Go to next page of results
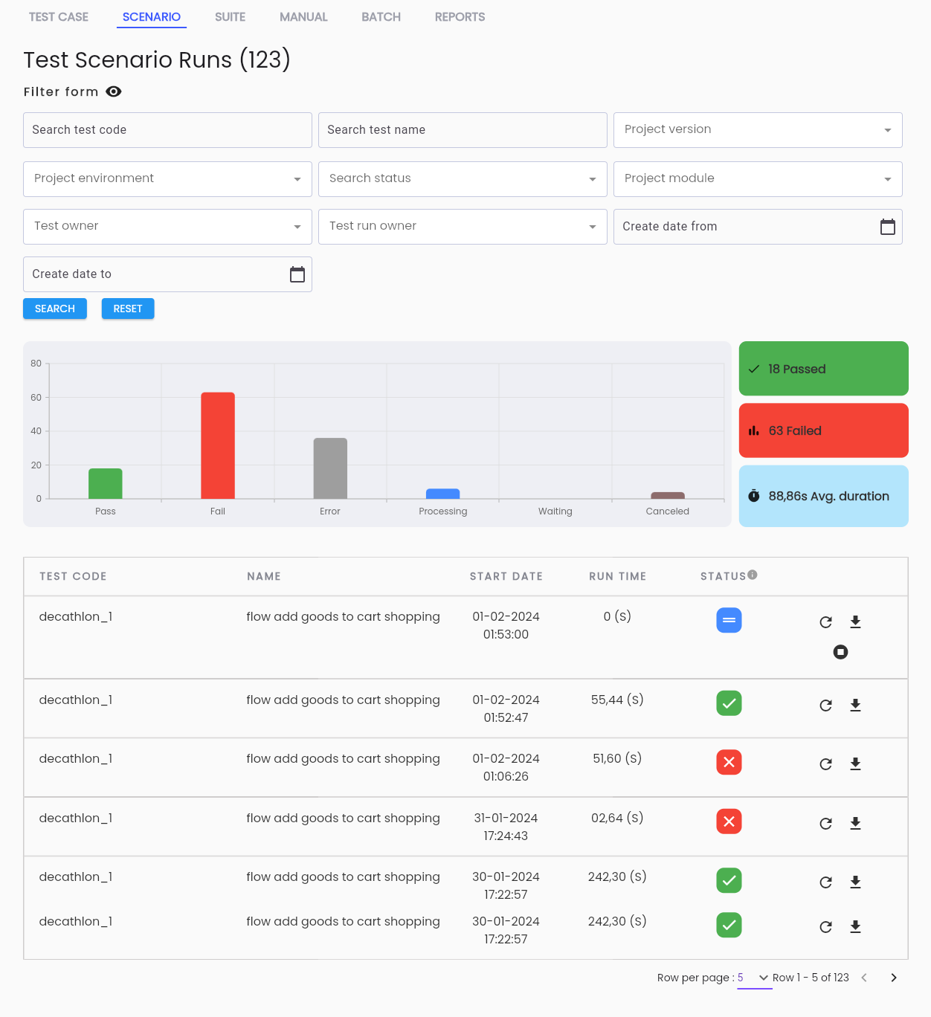Image resolution: width=931 pixels, height=1017 pixels. tap(894, 978)
